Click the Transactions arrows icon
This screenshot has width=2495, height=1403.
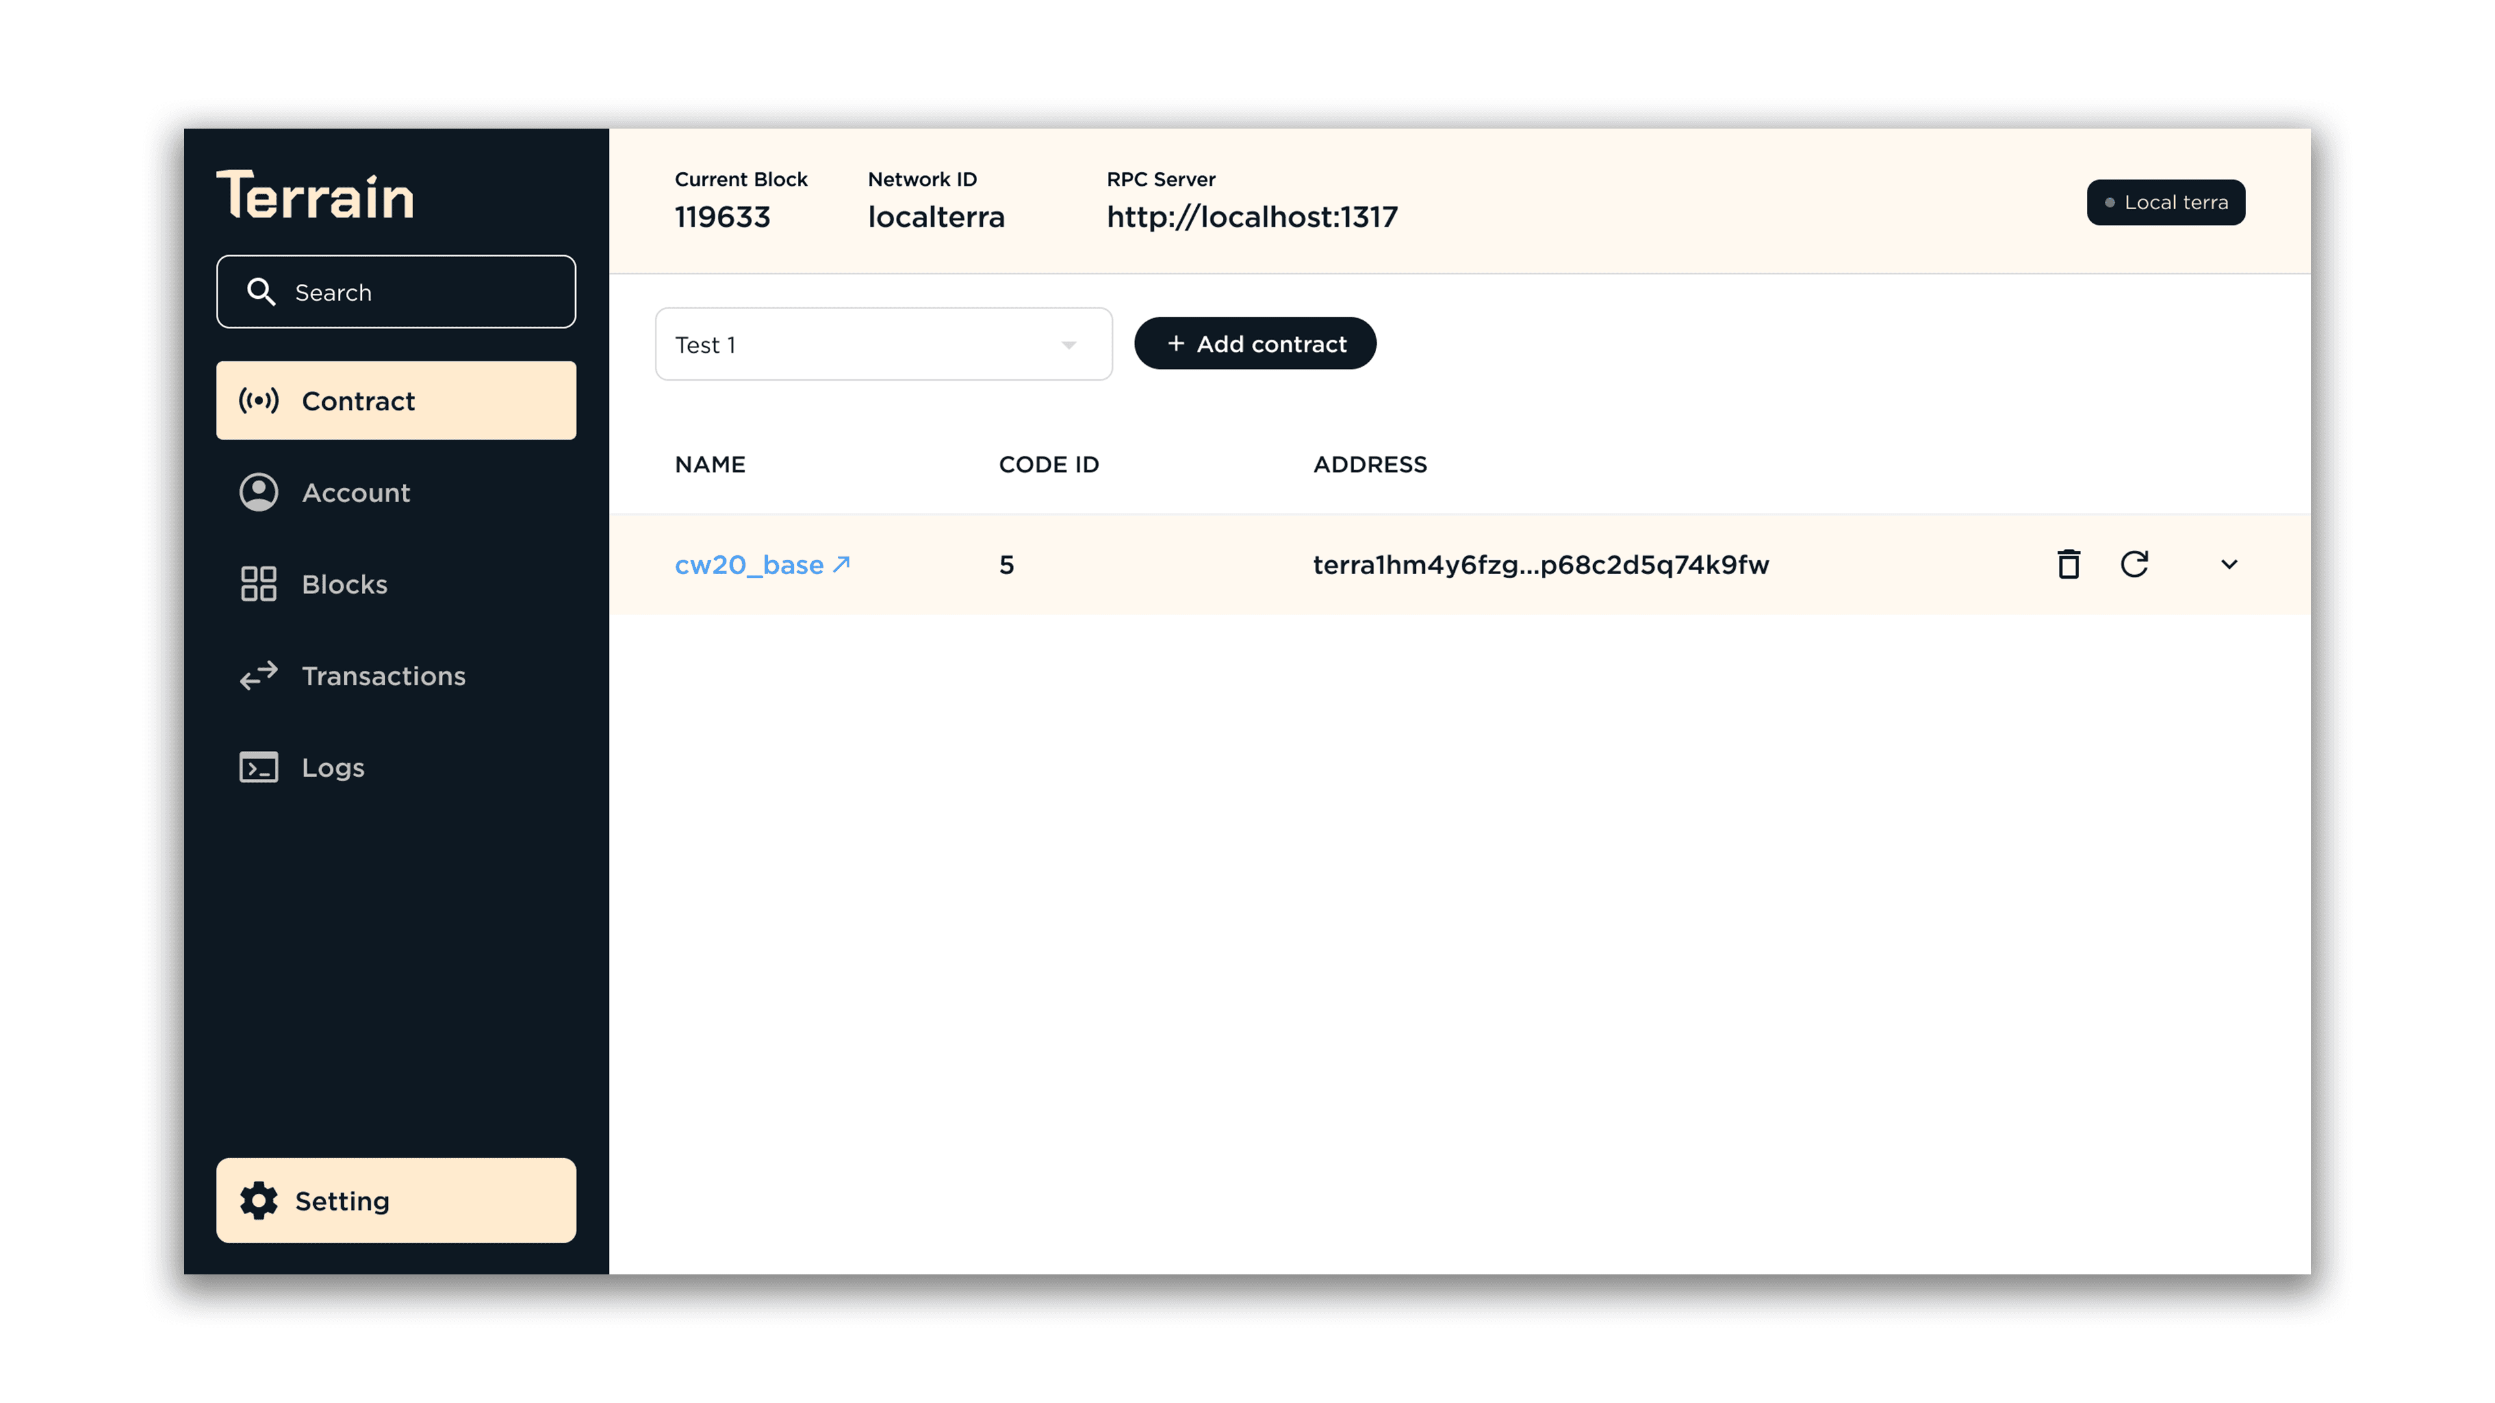point(259,675)
